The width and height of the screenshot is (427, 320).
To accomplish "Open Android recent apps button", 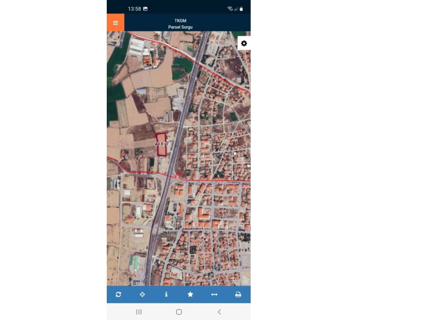I will pos(139,312).
